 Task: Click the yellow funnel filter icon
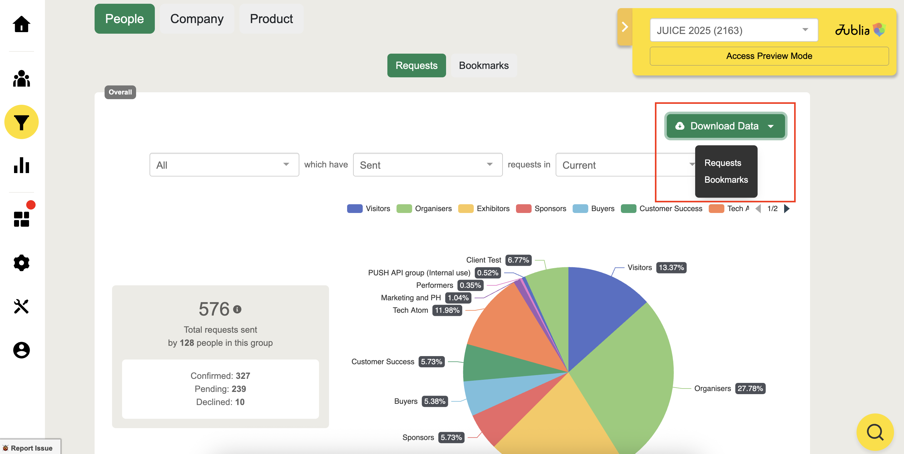[x=22, y=122]
